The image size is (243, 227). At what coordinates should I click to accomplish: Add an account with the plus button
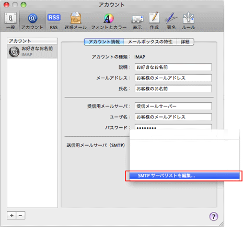click(11, 216)
